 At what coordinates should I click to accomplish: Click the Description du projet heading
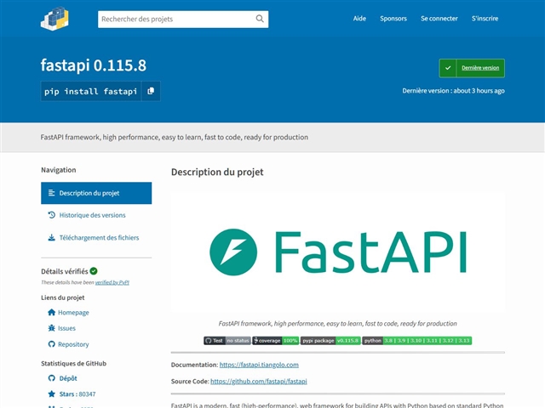(x=217, y=172)
